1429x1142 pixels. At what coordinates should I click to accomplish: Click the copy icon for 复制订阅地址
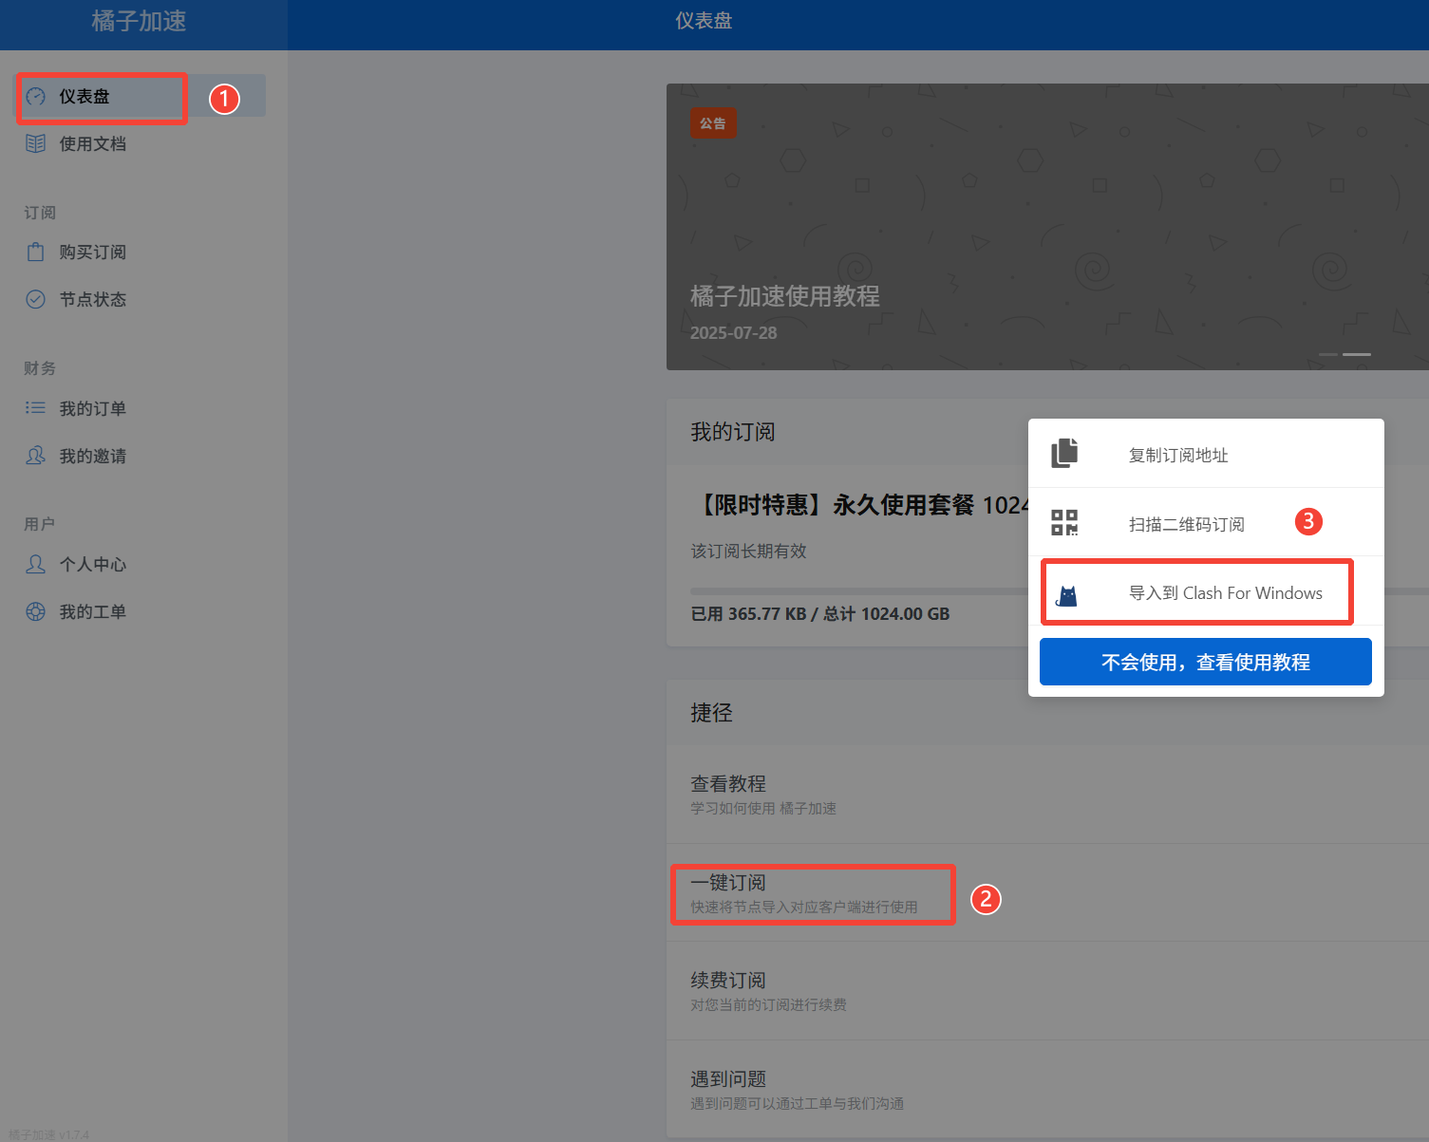1064,454
